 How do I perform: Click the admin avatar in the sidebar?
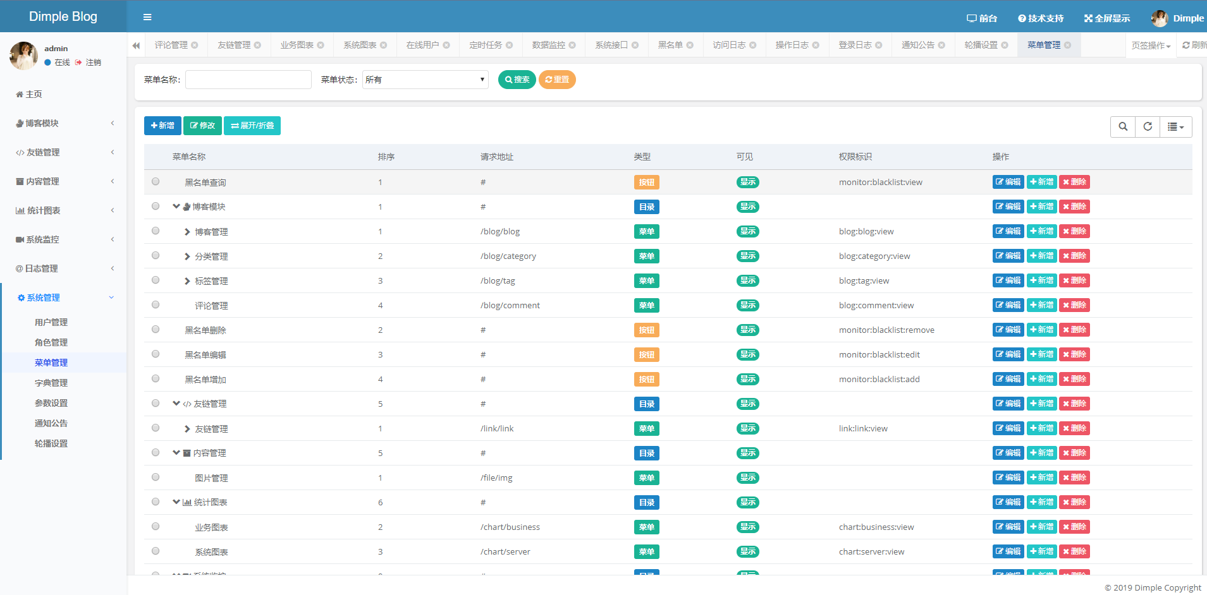(23, 56)
